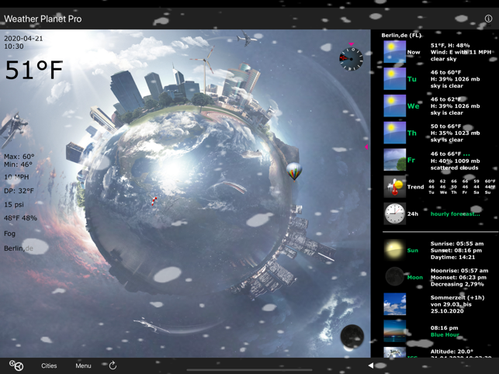The image size is (499, 374).
Task: Select Thursday forecast sun icon
Action: [394, 133]
